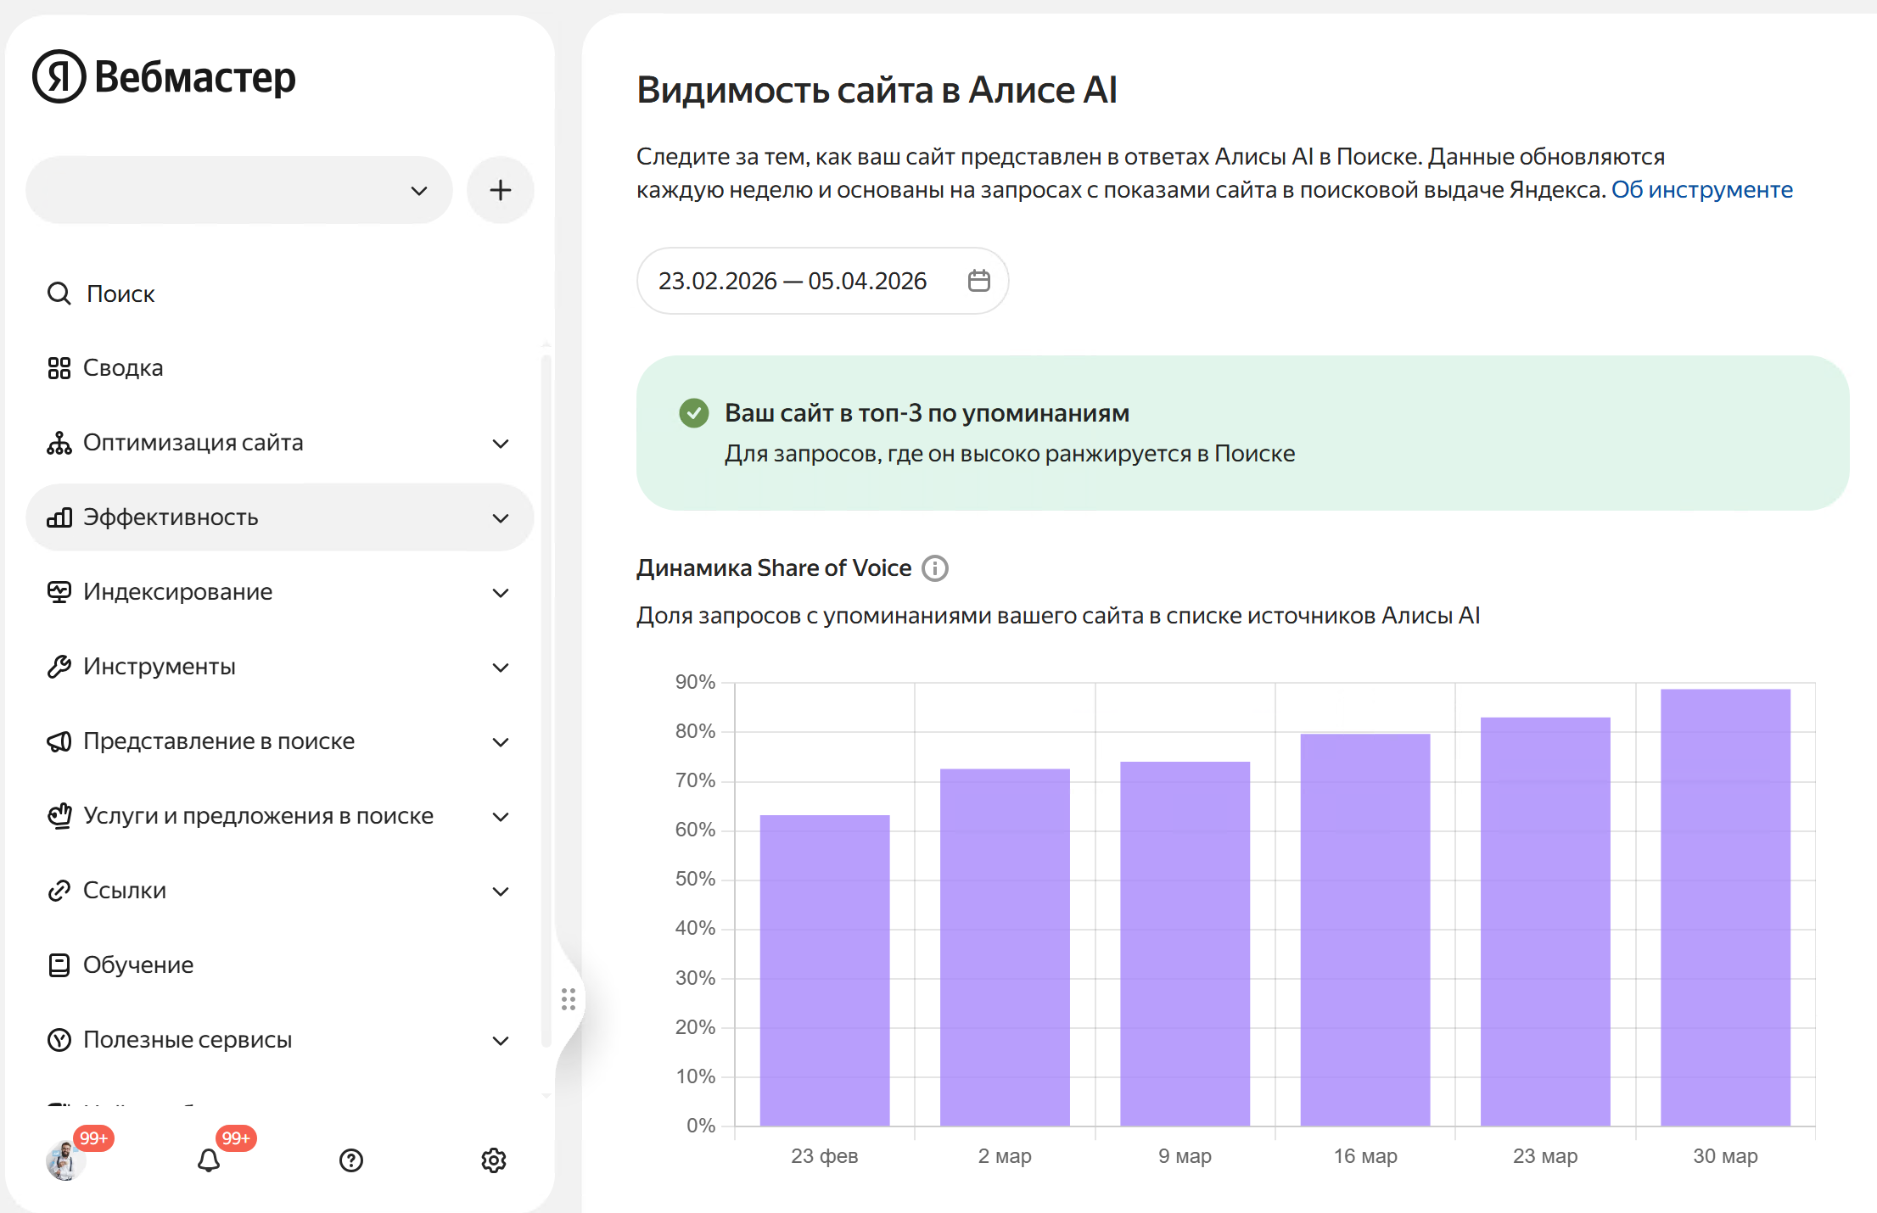1877x1213 pixels.
Task: Select the 16 мар chart bar
Action: [x=1365, y=930]
